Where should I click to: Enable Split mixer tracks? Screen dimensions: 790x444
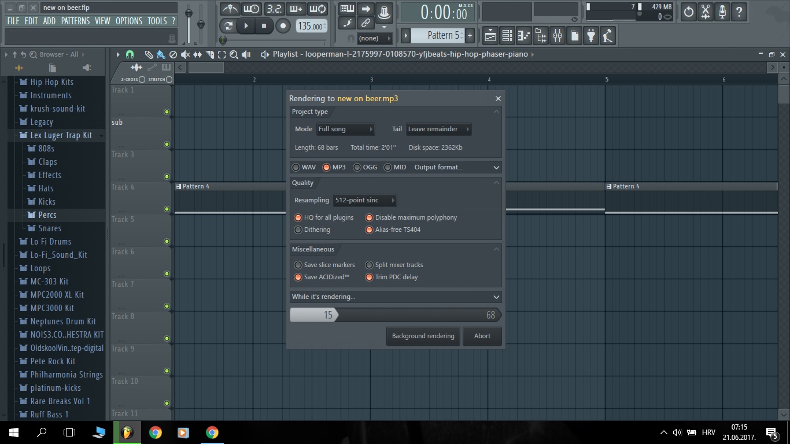394,265
